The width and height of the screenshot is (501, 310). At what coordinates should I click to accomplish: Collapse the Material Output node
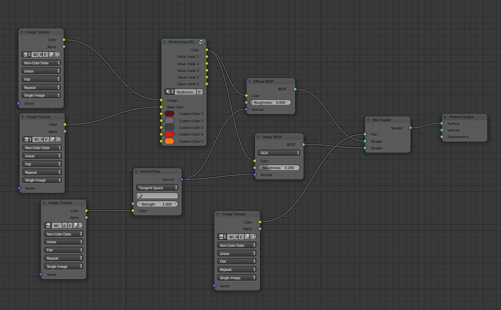(x=445, y=117)
